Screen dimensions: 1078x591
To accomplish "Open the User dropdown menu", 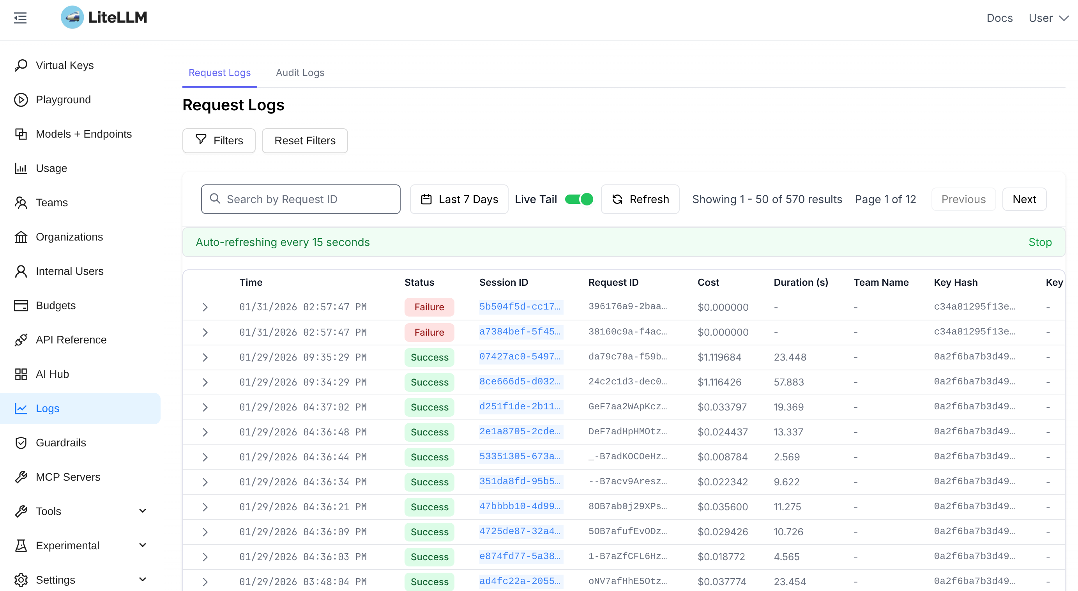I will 1049,18.
